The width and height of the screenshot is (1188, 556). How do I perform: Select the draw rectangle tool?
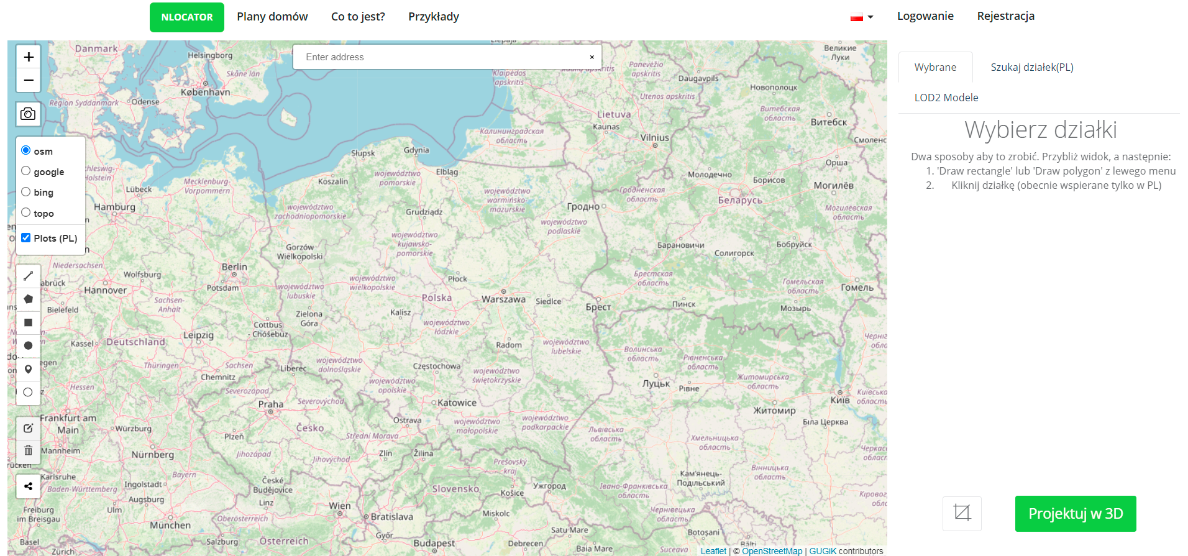click(28, 322)
